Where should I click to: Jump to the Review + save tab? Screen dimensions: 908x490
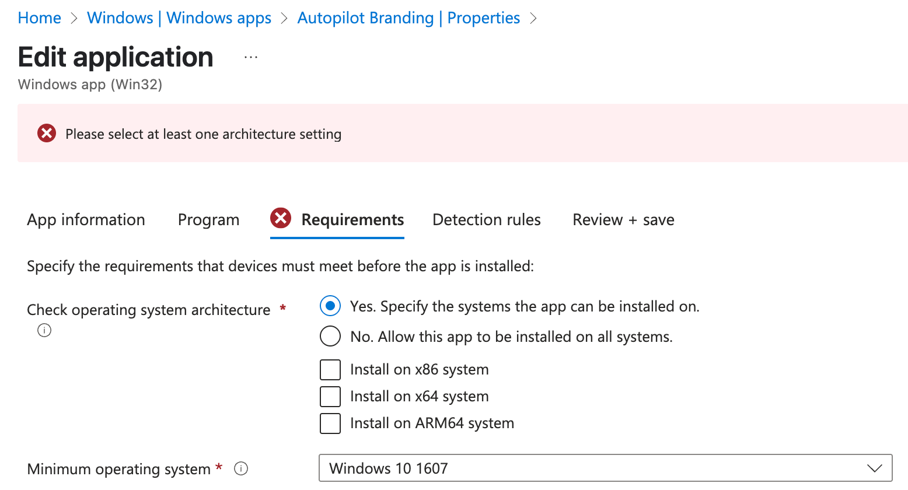623,220
